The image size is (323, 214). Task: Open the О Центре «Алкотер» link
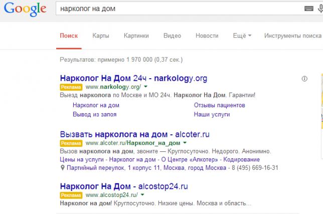(190, 159)
